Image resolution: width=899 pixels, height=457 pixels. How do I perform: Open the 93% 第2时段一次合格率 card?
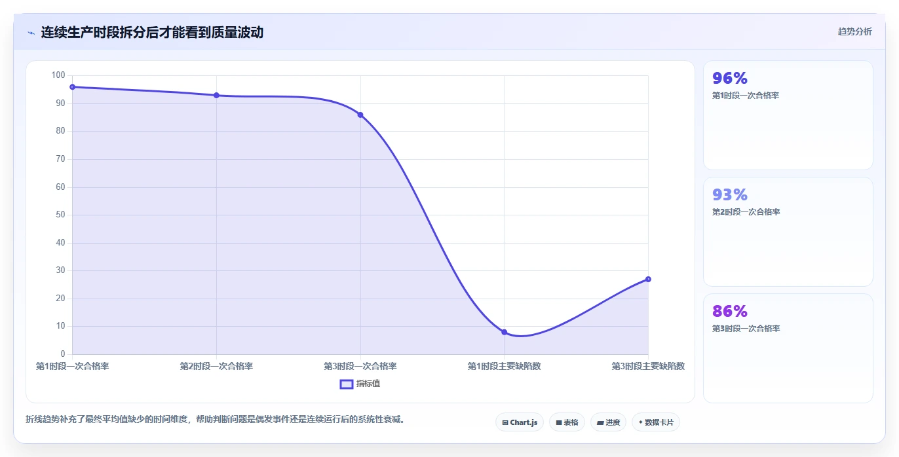coord(788,232)
